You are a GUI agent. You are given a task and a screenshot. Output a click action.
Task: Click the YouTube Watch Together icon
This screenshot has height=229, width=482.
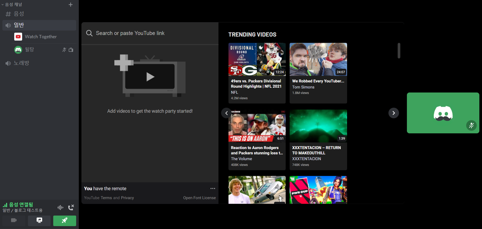pos(18,37)
